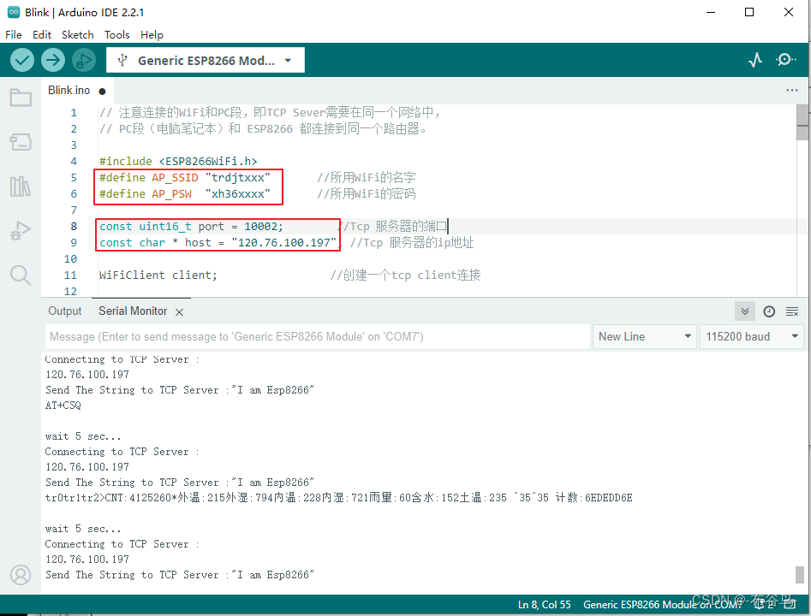Viewport: 811px width, 616px height.
Task: Click the Upload sketch arrow icon
Action: 52,60
